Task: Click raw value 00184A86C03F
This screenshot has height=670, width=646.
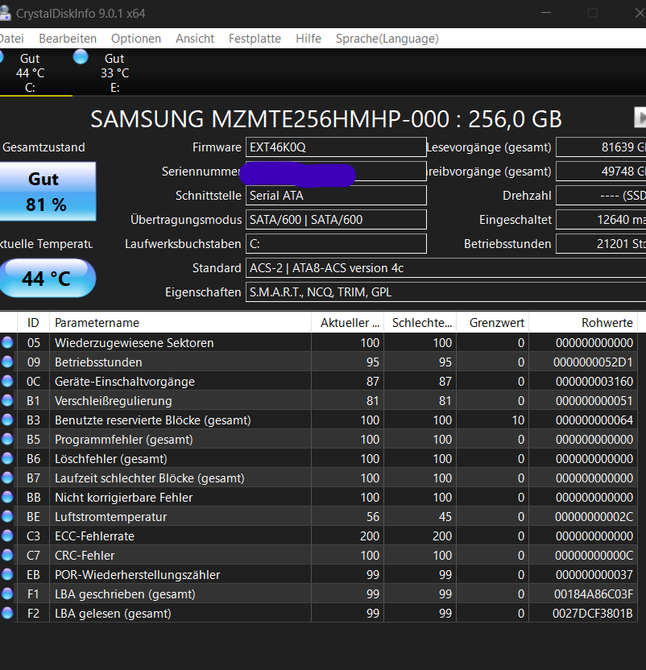Action: [594, 594]
